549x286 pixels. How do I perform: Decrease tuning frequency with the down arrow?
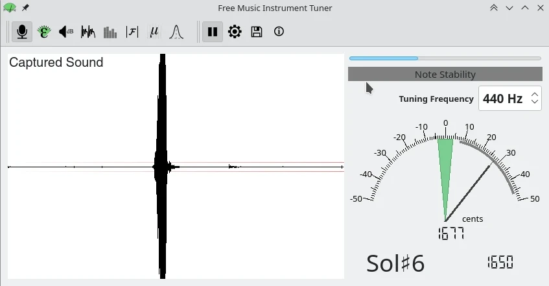click(x=534, y=102)
